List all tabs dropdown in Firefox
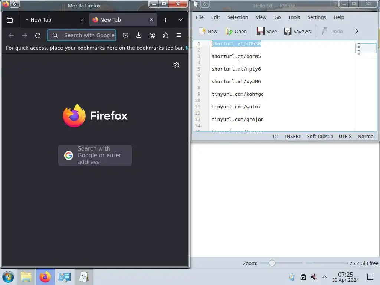This screenshot has height=285, width=380. [x=180, y=20]
